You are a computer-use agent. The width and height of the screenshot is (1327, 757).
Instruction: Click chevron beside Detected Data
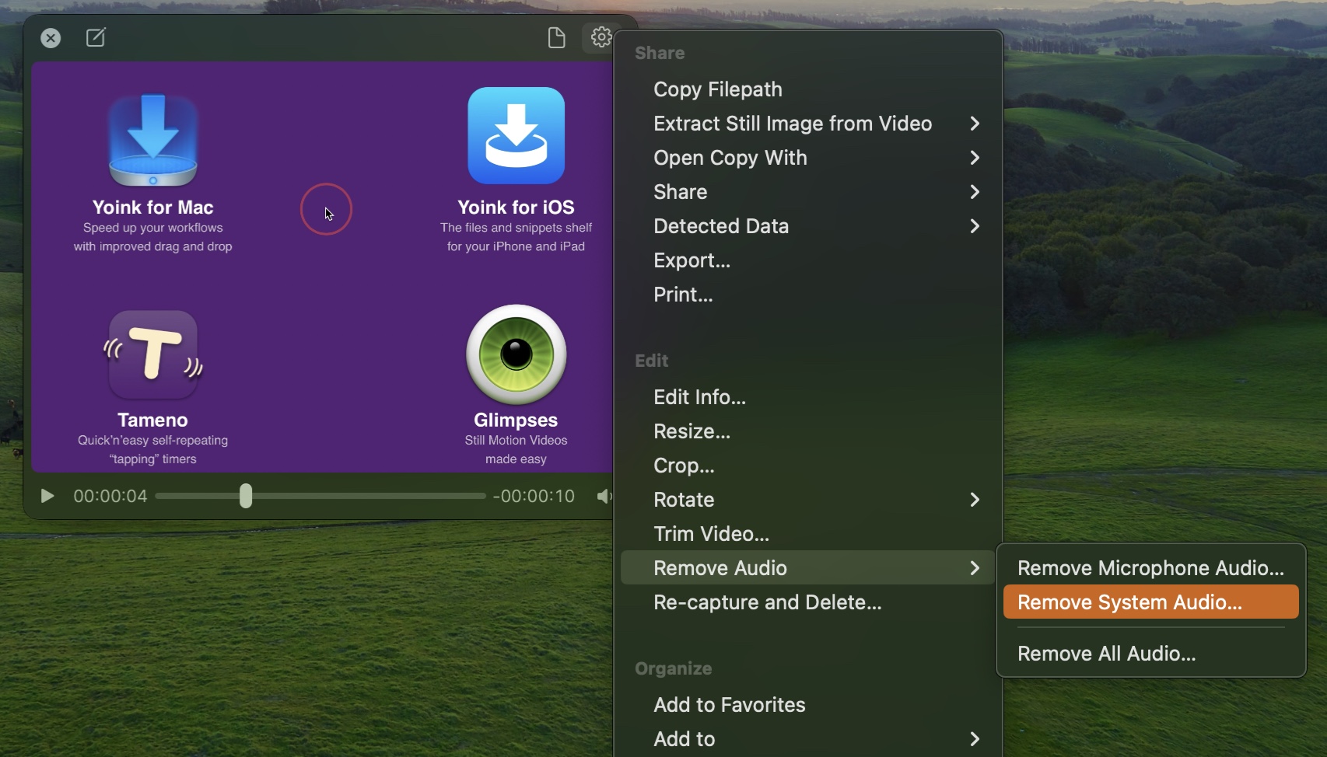[975, 226]
